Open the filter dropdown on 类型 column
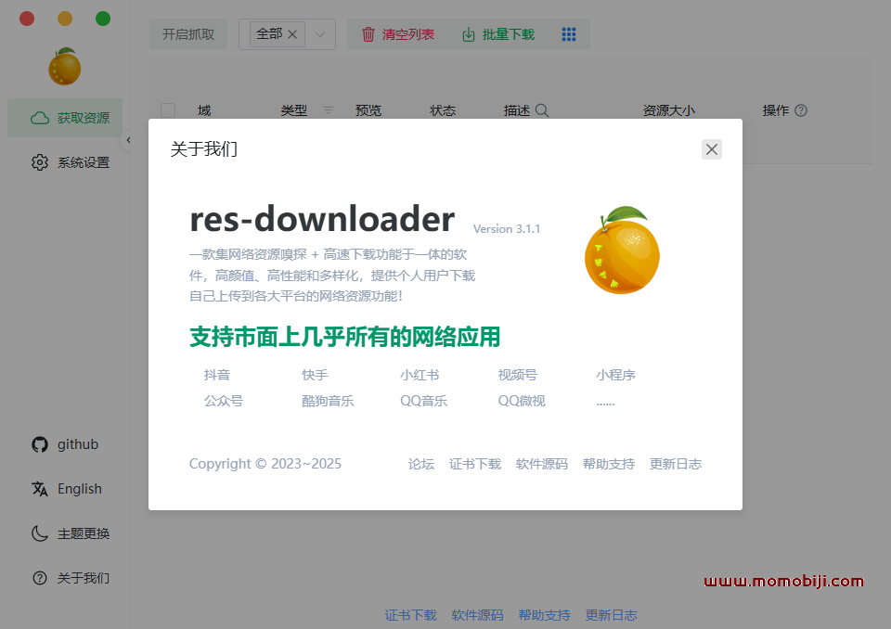The image size is (891, 629). pyautogui.click(x=327, y=109)
